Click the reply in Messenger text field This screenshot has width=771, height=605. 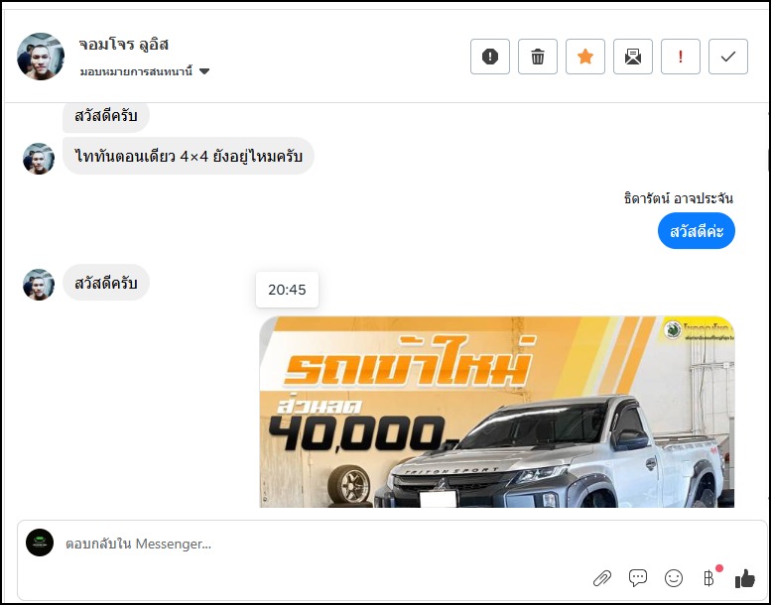[x=324, y=544]
